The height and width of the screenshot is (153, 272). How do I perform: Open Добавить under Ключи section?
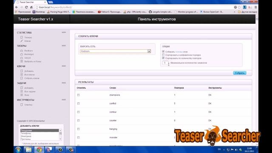(x=29, y=71)
